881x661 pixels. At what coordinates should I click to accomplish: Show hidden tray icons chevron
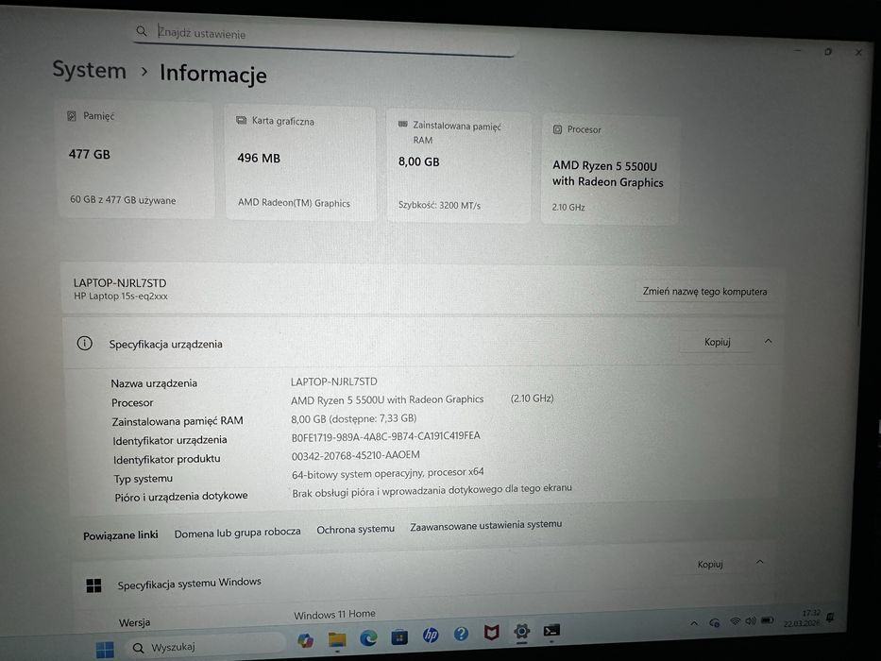point(694,623)
